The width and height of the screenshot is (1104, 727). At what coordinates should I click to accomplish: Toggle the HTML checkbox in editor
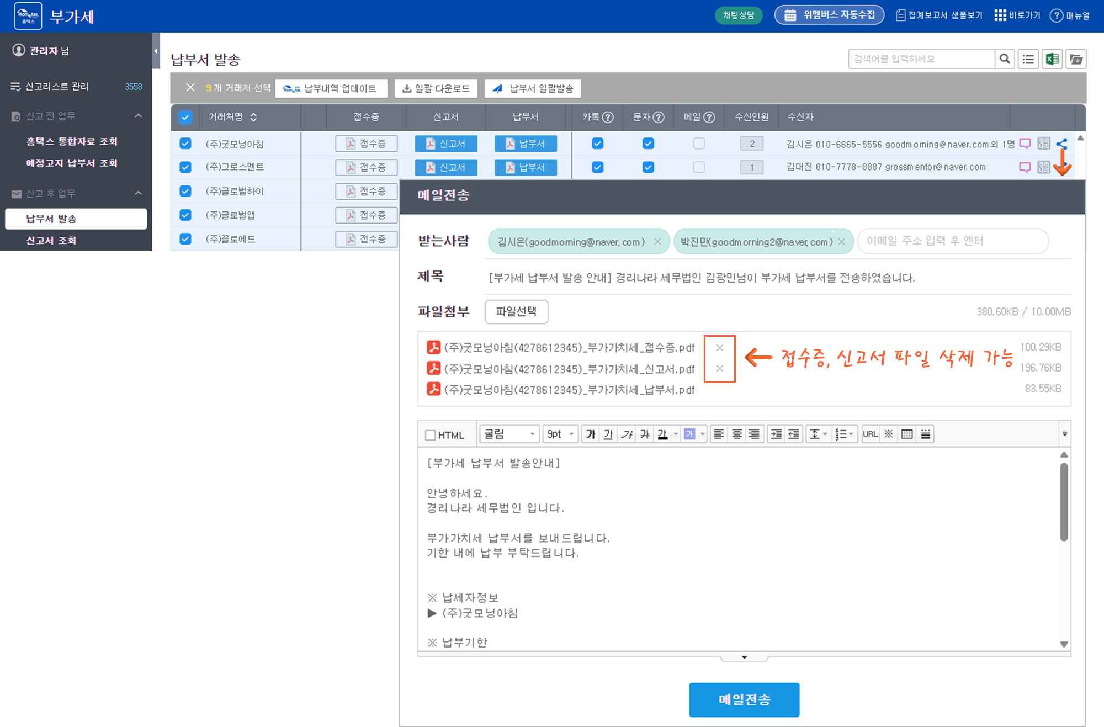(x=431, y=435)
